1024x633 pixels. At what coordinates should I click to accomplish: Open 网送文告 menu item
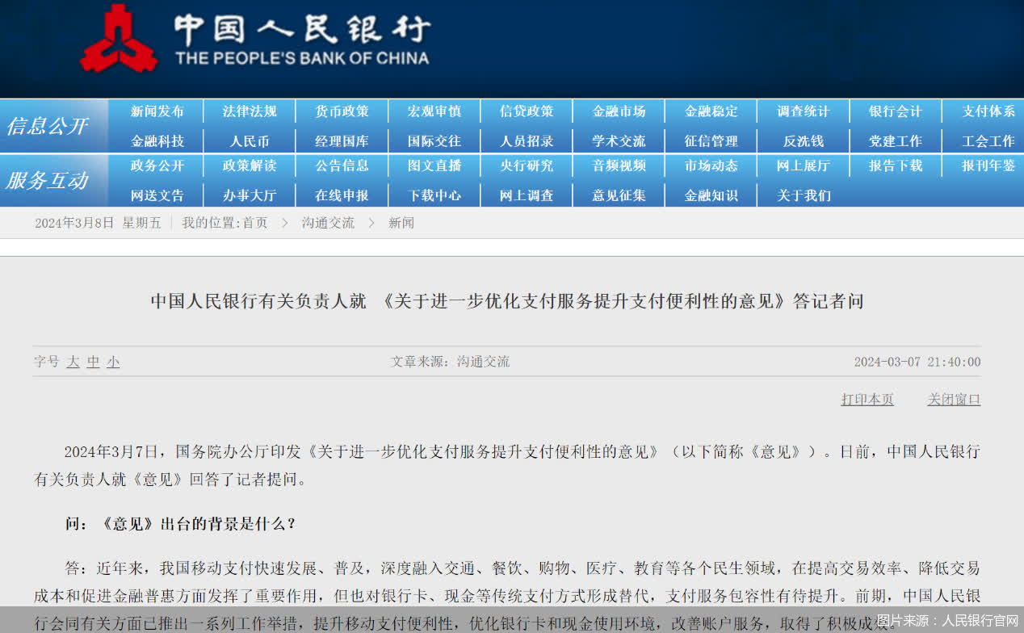click(157, 195)
